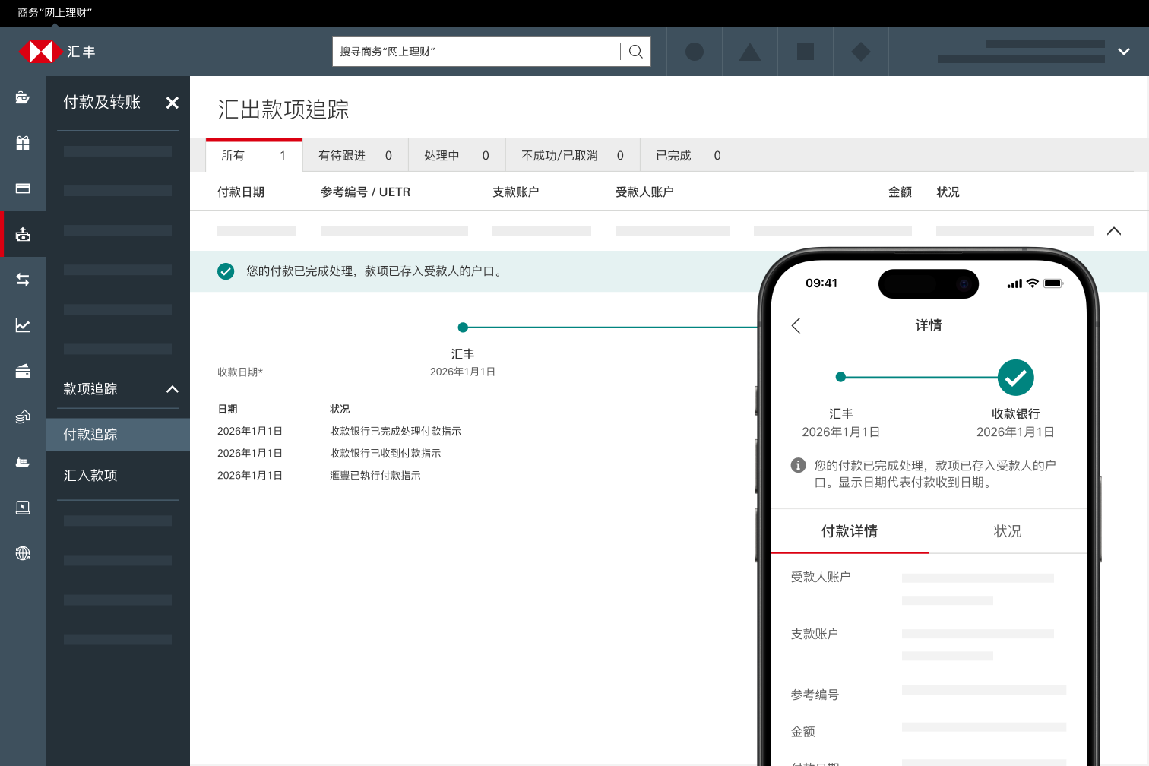Click 金额 label on phone
Image resolution: width=1149 pixels, height=766 pixels.
[x=802, y=732]
